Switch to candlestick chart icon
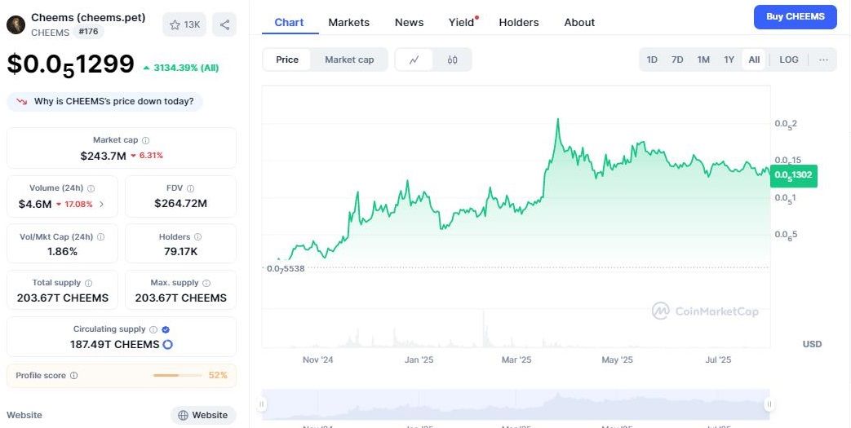 (453, 60)
